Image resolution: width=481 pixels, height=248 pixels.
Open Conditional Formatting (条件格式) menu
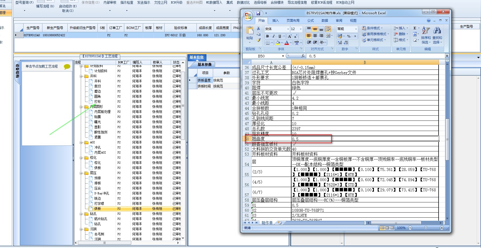tap(372, 28)
